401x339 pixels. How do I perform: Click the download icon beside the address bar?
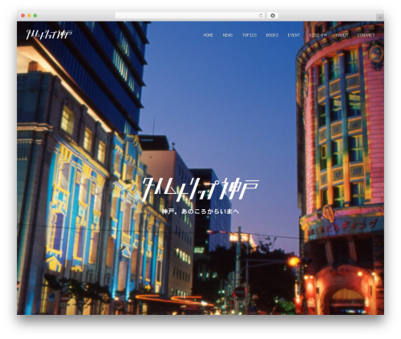(273, 16)
